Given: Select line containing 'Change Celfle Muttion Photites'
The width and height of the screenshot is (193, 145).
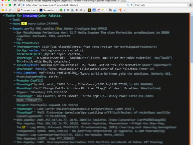Looking at the screenshot, I should [88, 88].
